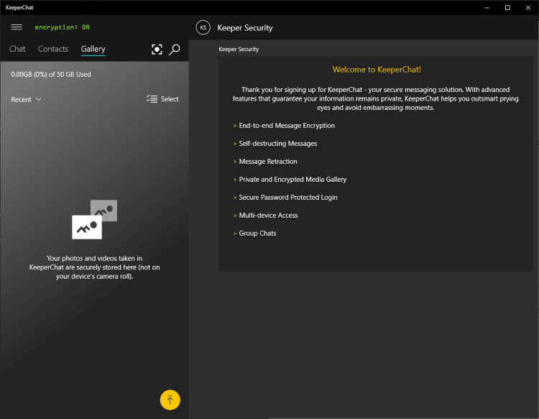
Task: Click the KeeperChat window title
Action: click(19, 8)
